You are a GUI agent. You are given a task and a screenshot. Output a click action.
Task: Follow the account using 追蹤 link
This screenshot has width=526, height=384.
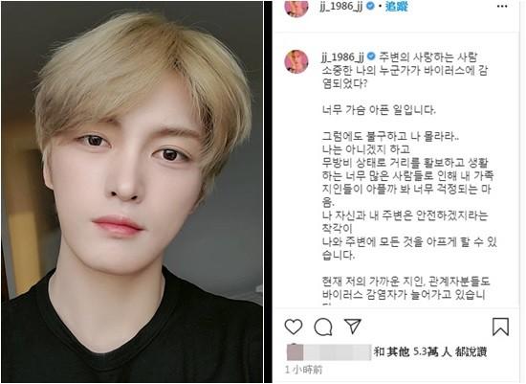click(396, 6)
